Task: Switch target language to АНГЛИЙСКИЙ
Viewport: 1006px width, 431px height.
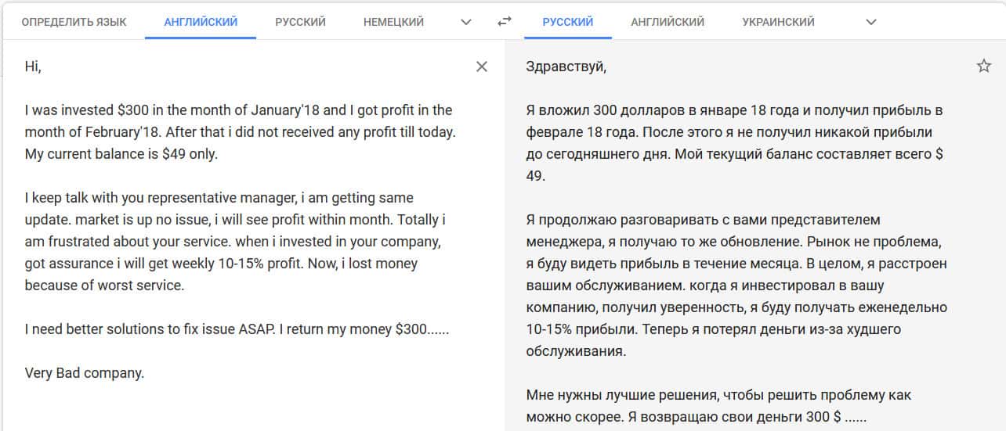Action: point(668,22)
